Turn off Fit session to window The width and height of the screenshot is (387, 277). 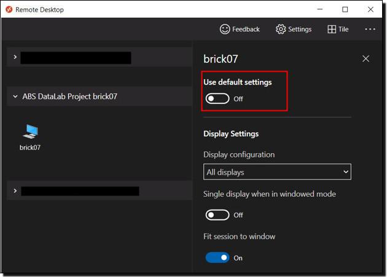[x=217, y=258]
